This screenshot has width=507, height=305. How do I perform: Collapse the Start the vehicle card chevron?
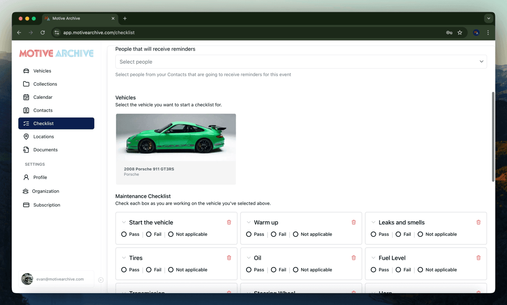pyautogui.click(x=124, y=222)
